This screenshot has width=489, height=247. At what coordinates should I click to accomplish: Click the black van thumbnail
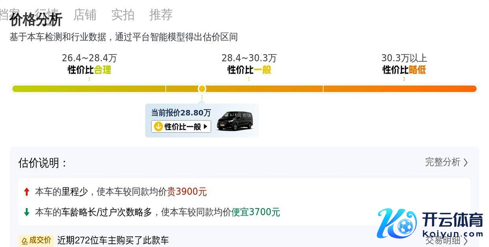coord(235,121)
